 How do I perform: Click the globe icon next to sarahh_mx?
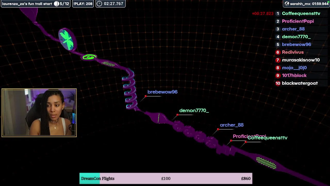click(x=287, y=4)
